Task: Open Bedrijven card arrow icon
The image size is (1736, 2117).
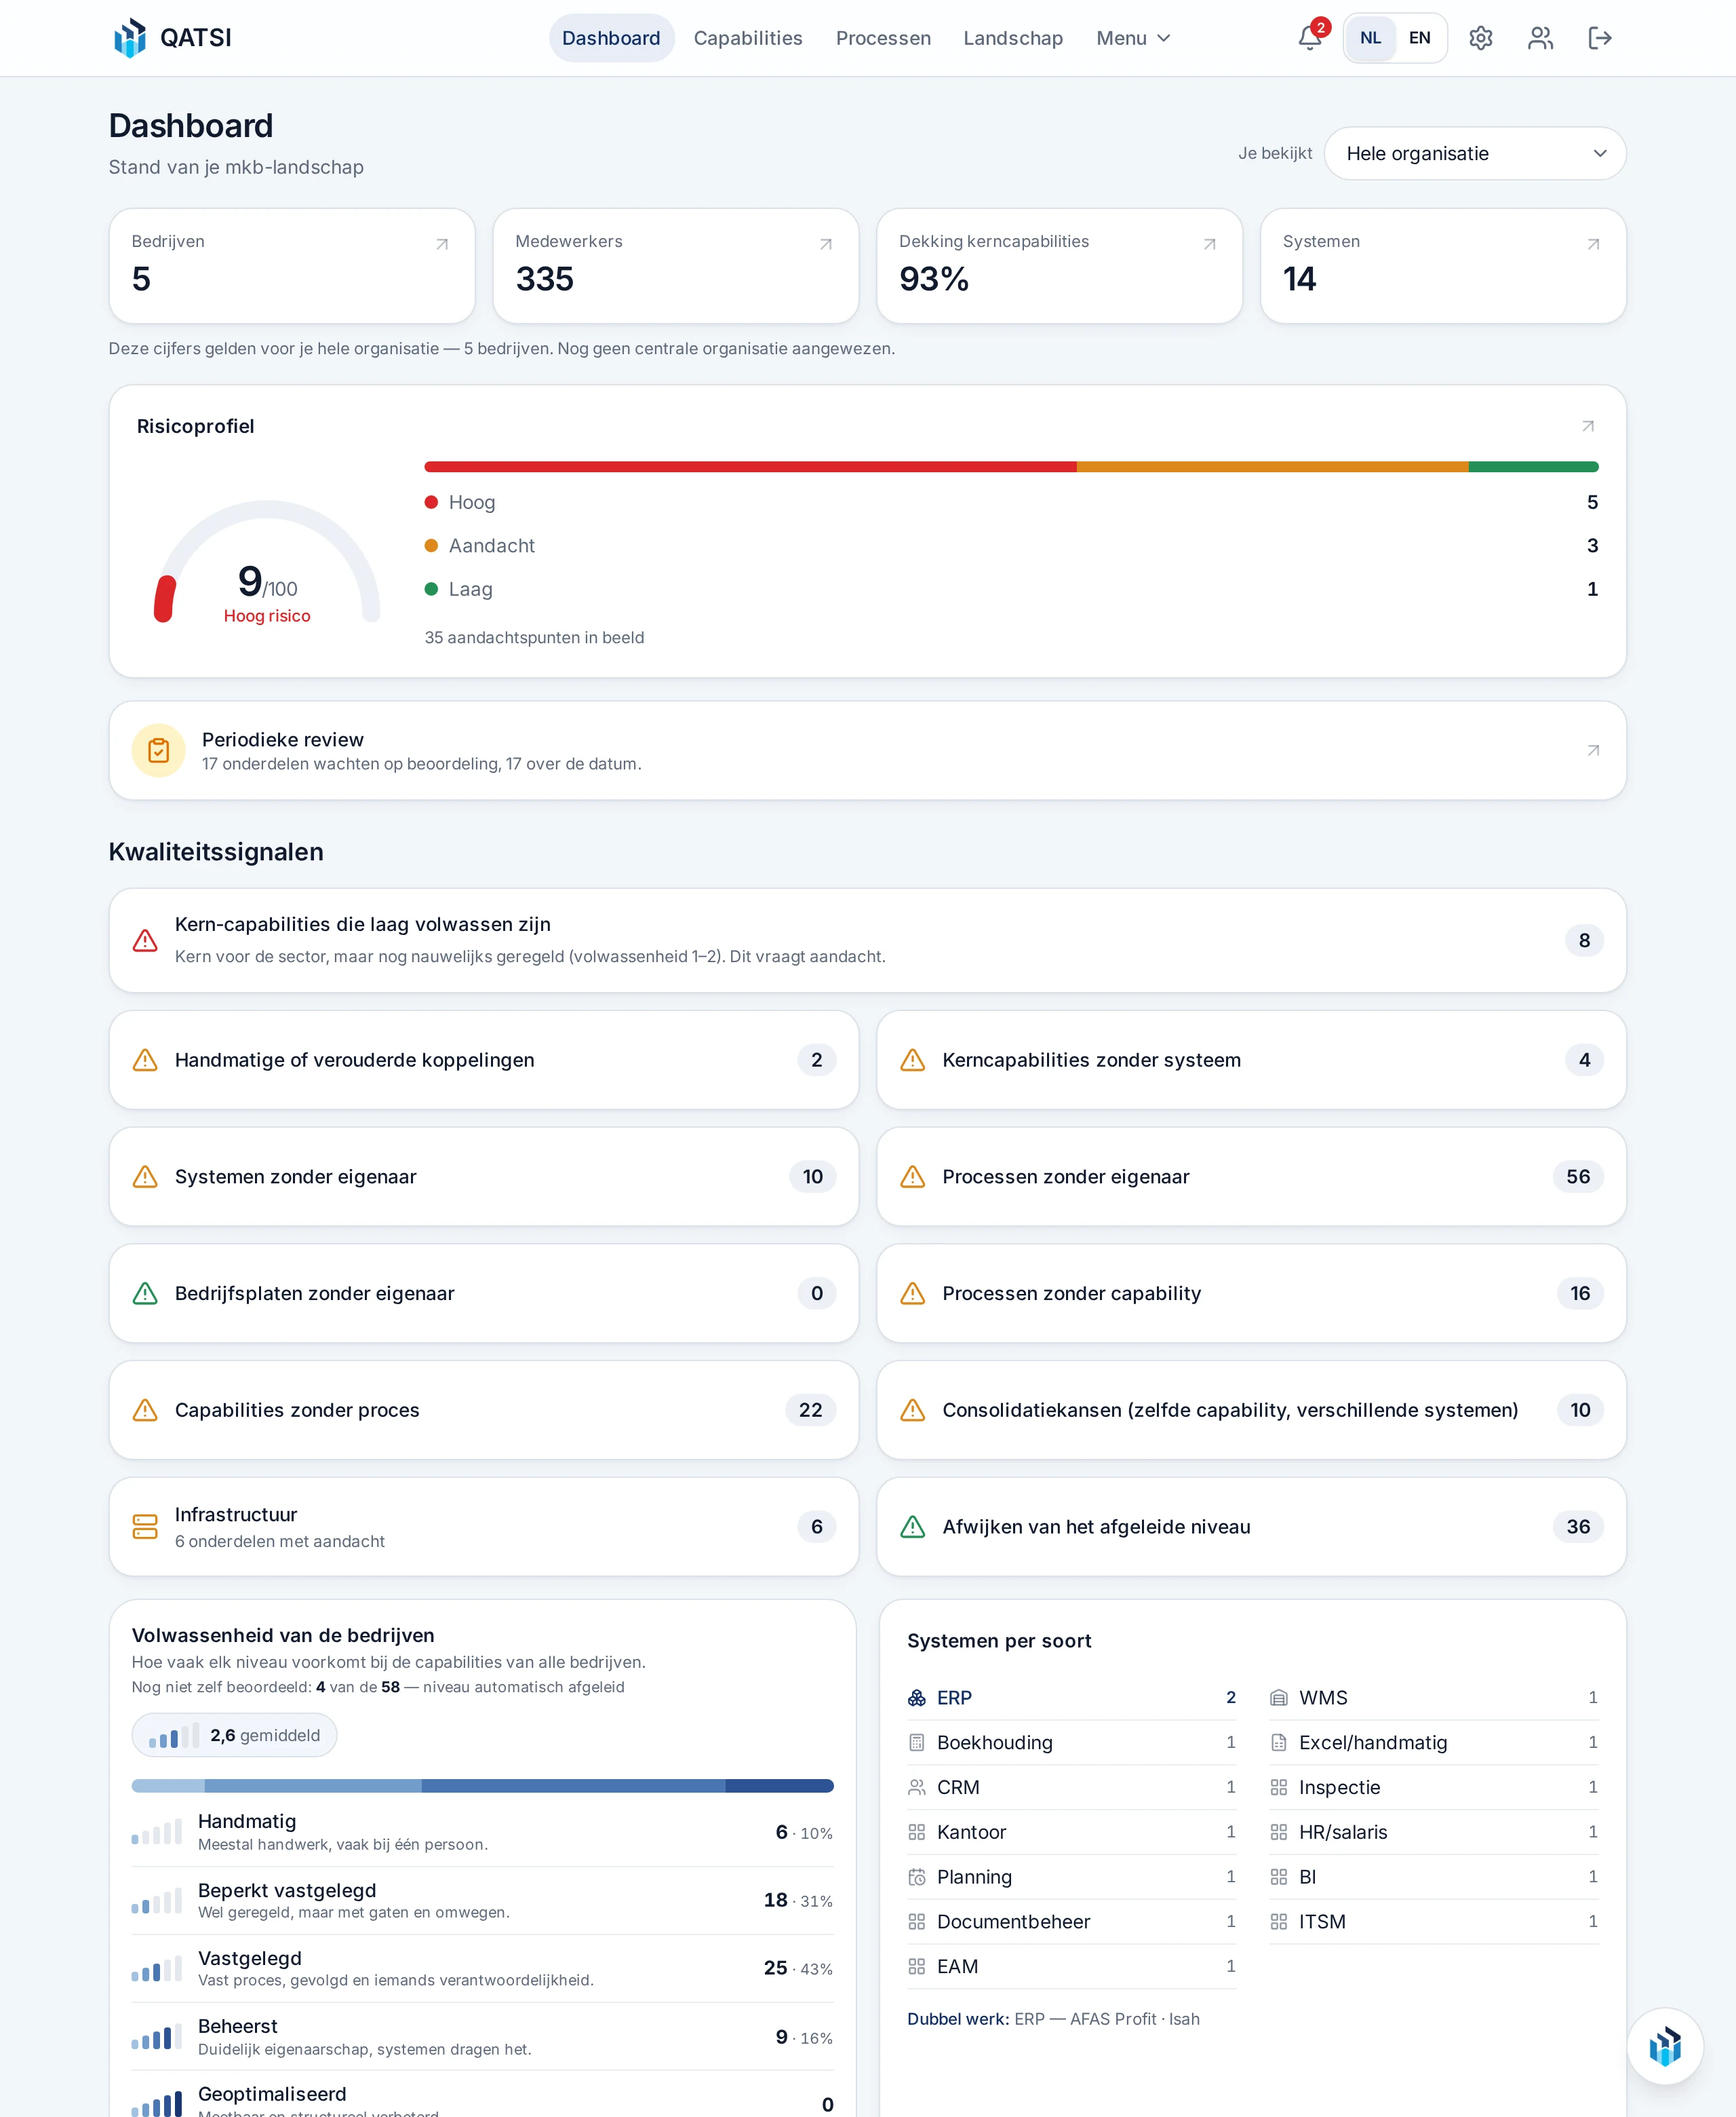Action: pos(442,244)
